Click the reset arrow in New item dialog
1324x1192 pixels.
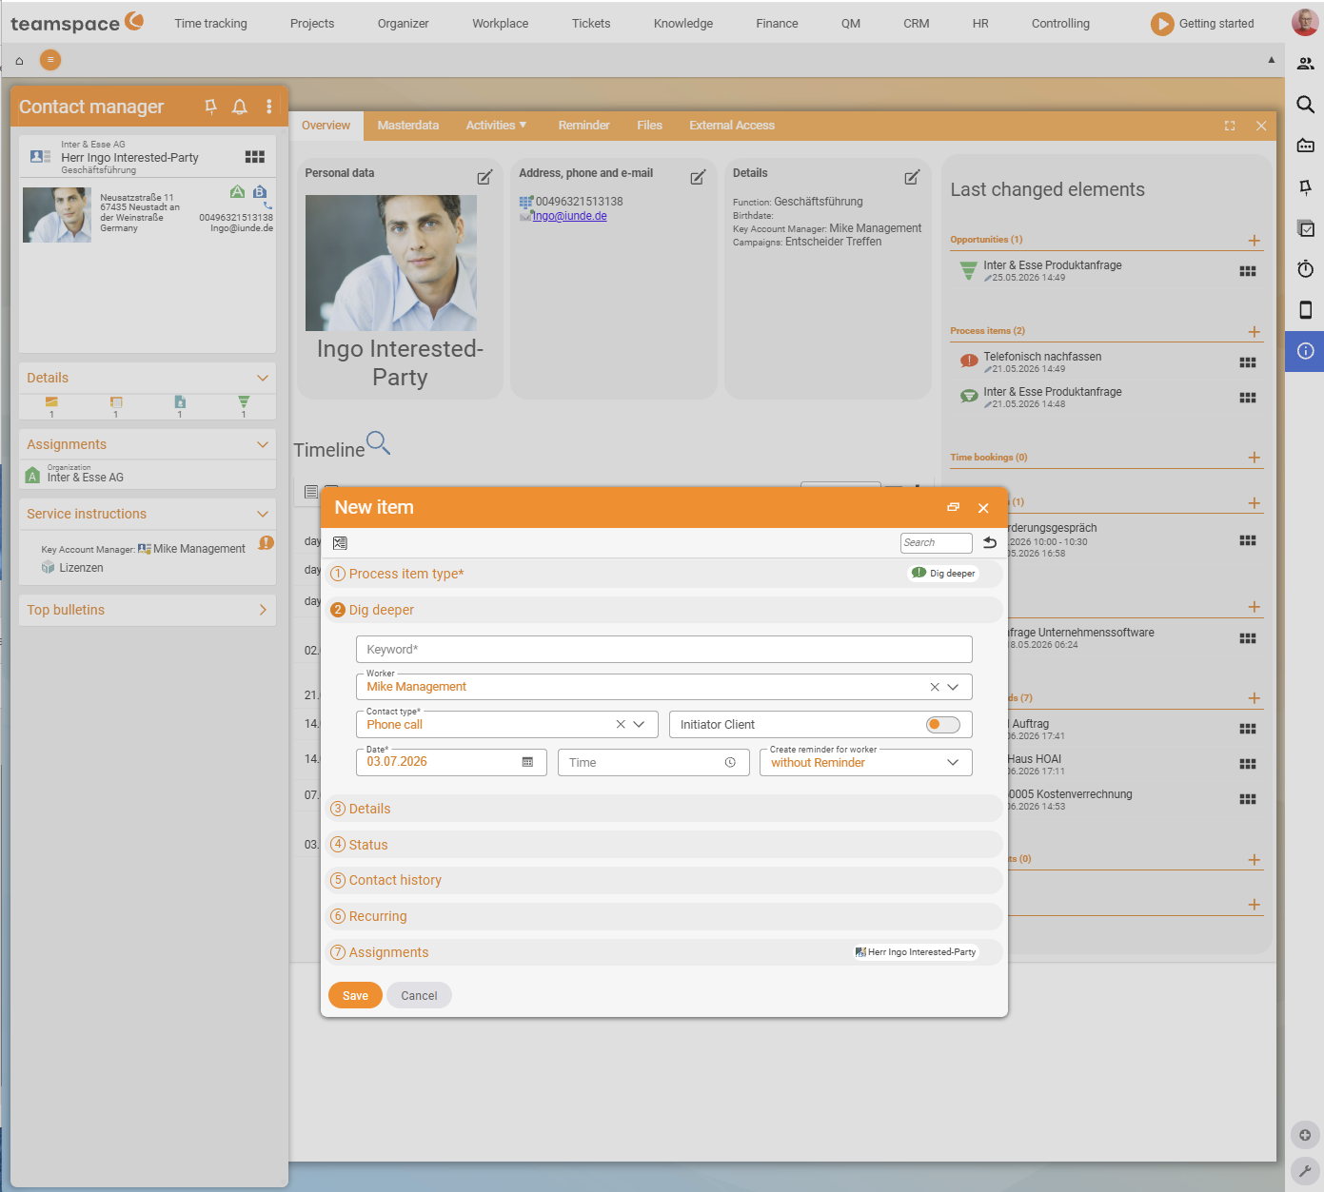[x=990, y=542]
